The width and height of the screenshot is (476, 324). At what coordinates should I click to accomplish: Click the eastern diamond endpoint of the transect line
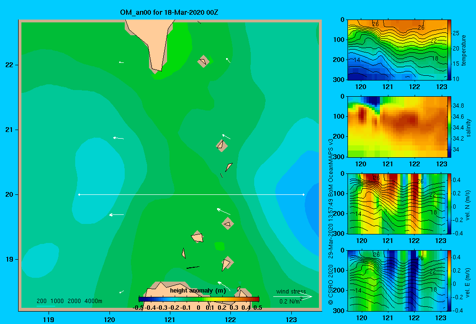click(x=303, y=194)
